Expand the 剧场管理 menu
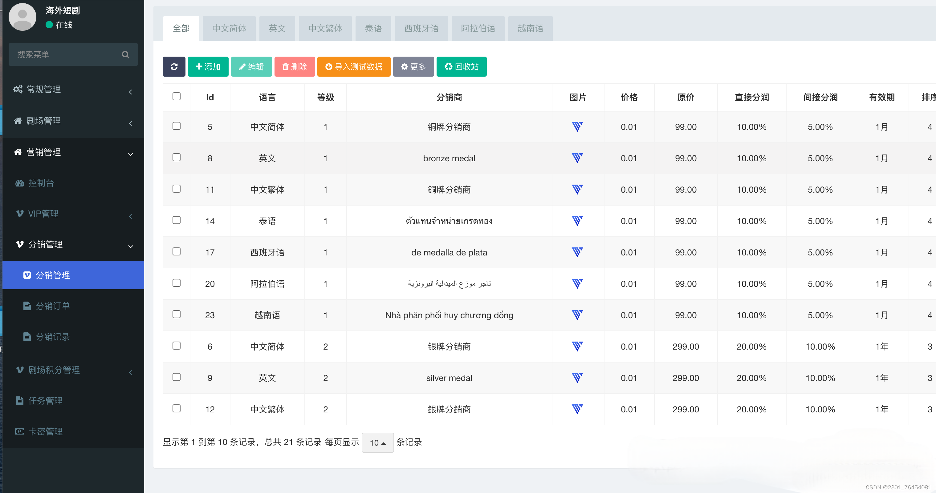 tap(73, 121)
